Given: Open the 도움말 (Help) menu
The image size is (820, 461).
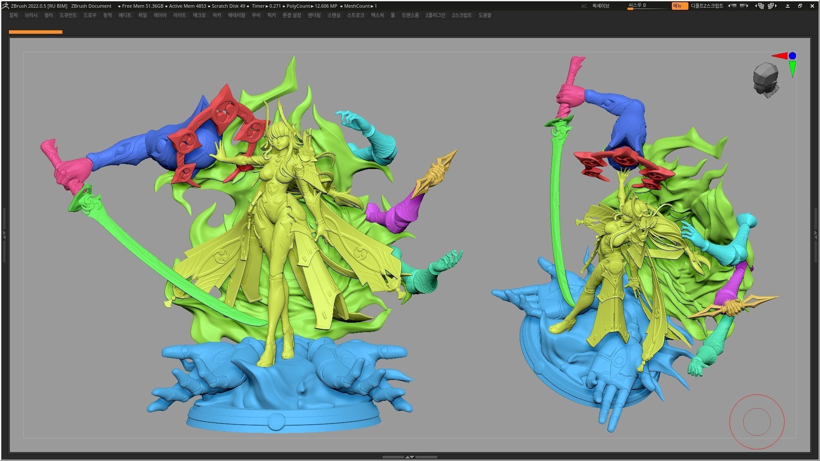Looking at the screenshot, I should [x=485, y=15].
